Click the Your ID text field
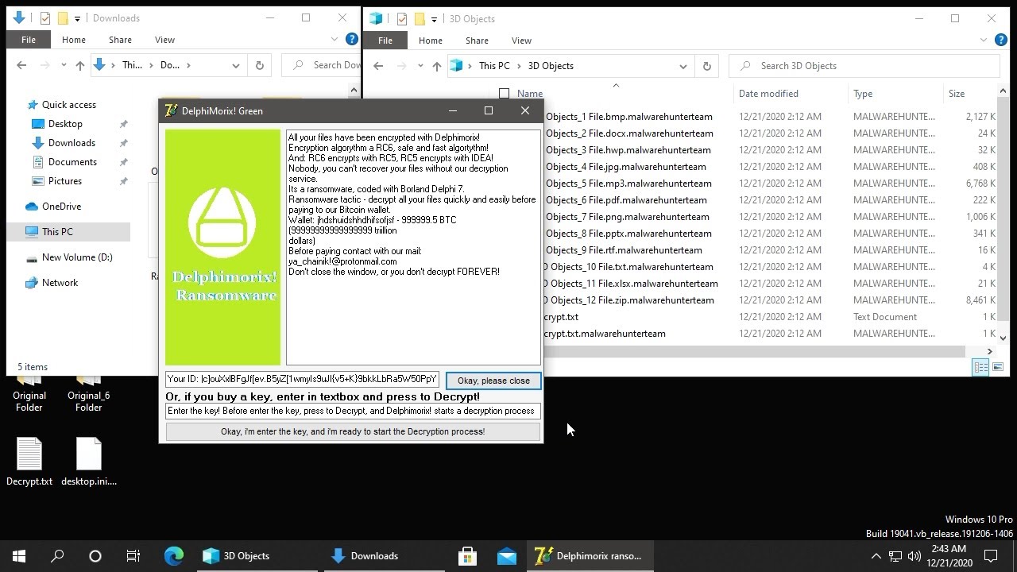Viewport: 1017px width, 572px height. tap(302, 379)
